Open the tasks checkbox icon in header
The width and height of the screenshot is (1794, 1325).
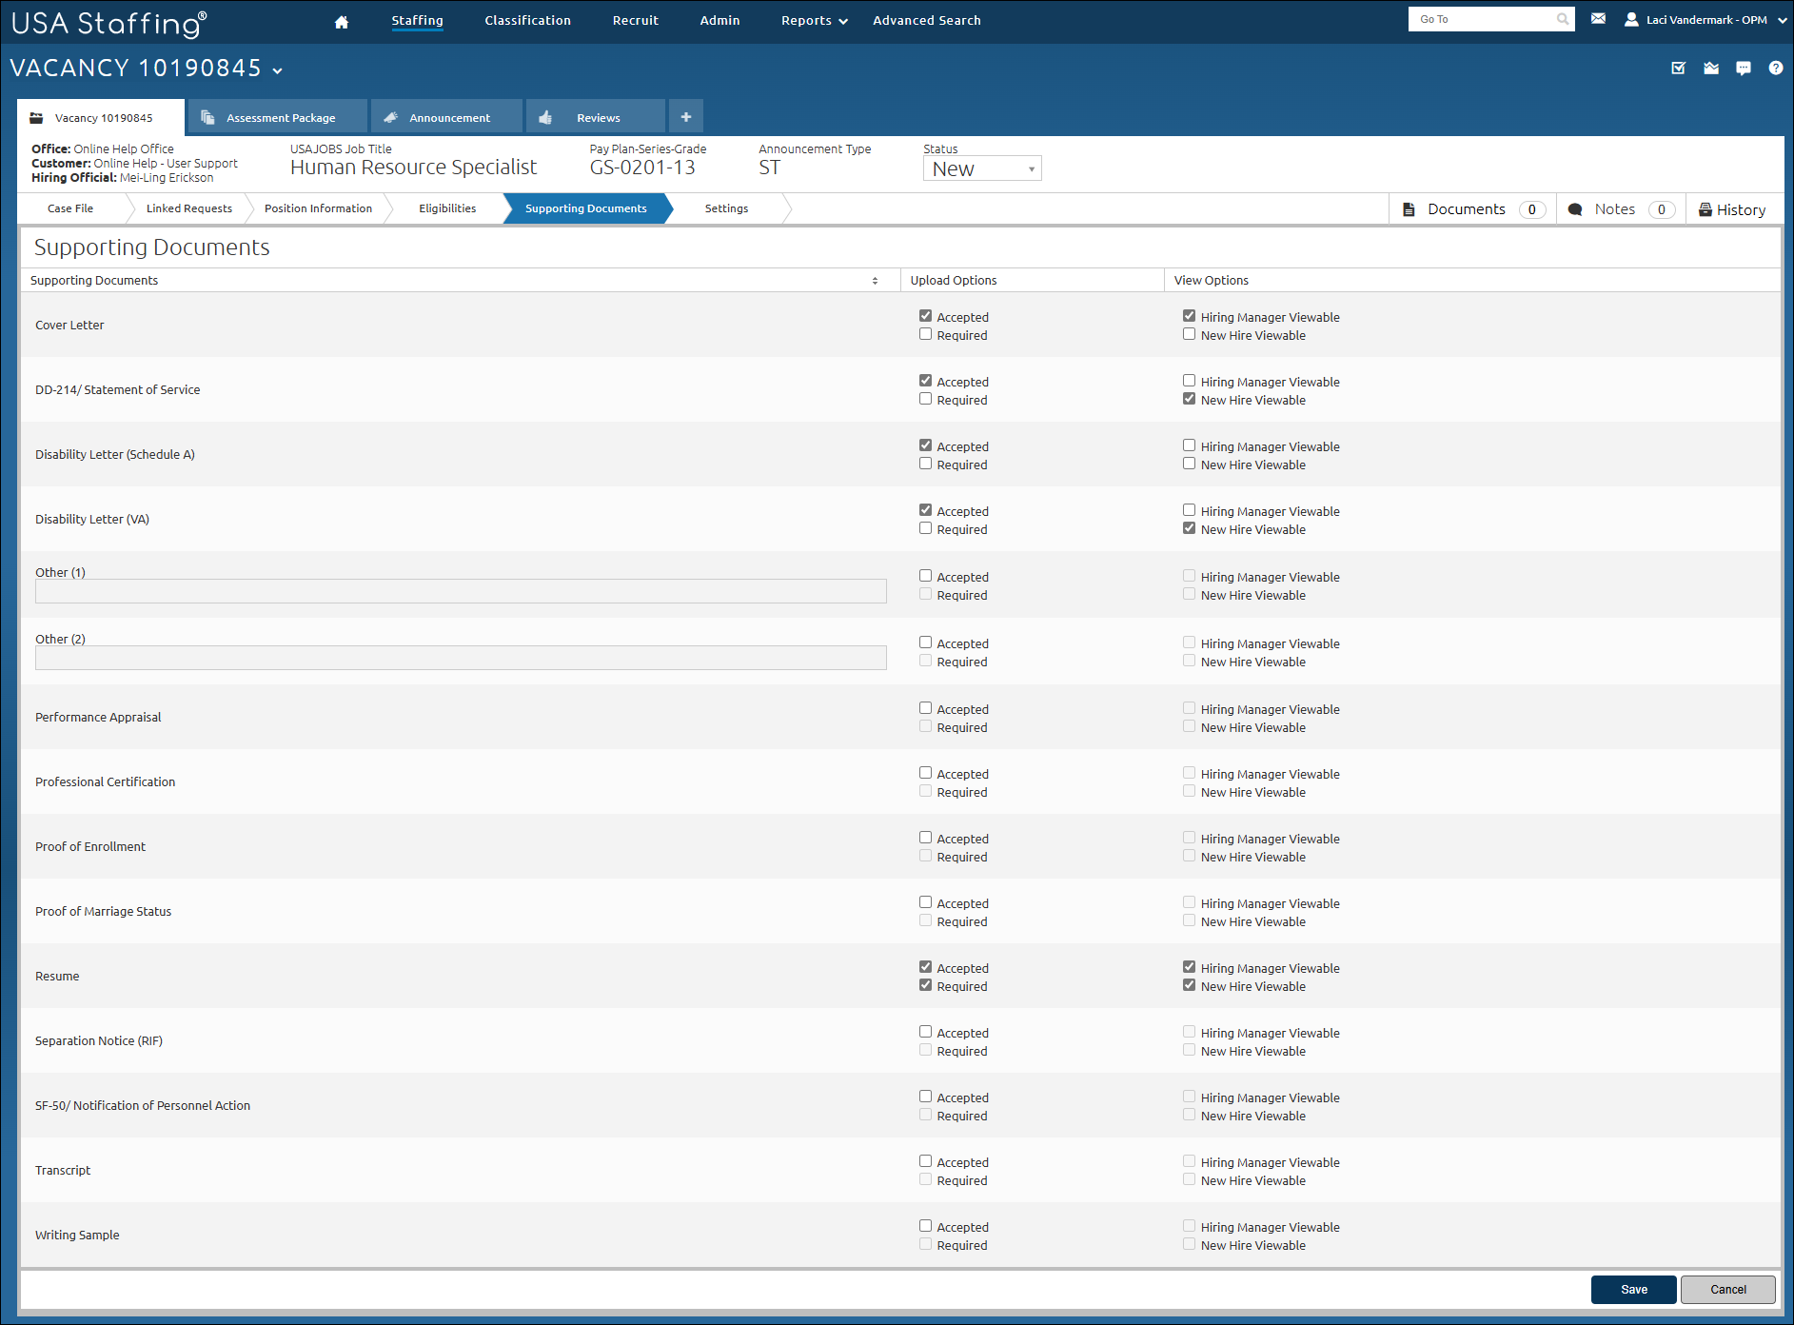point(1679,69)
